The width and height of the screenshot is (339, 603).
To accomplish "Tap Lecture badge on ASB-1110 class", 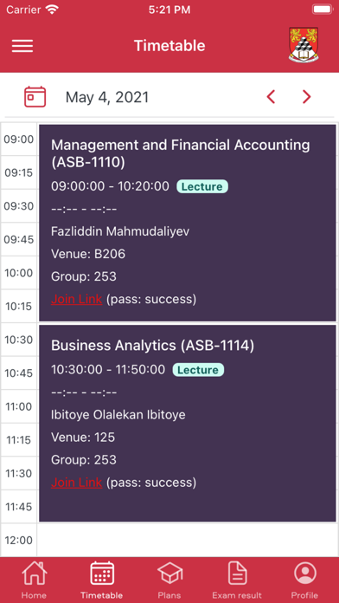I will tap(202, 186).
